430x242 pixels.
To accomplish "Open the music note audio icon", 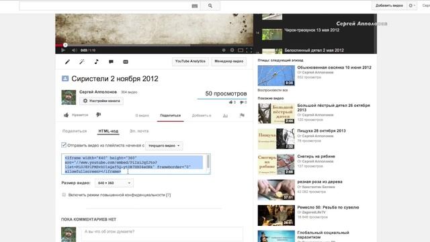I will coord(96,62).
